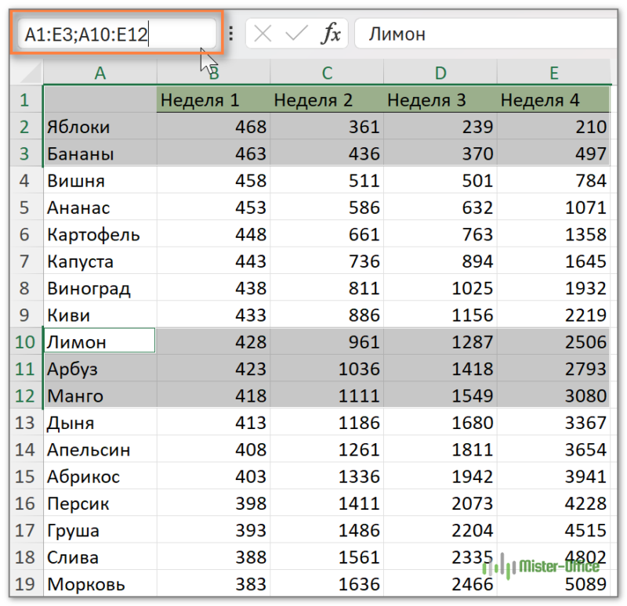
Task: Click cell containing Лимон
Action: 100,342
